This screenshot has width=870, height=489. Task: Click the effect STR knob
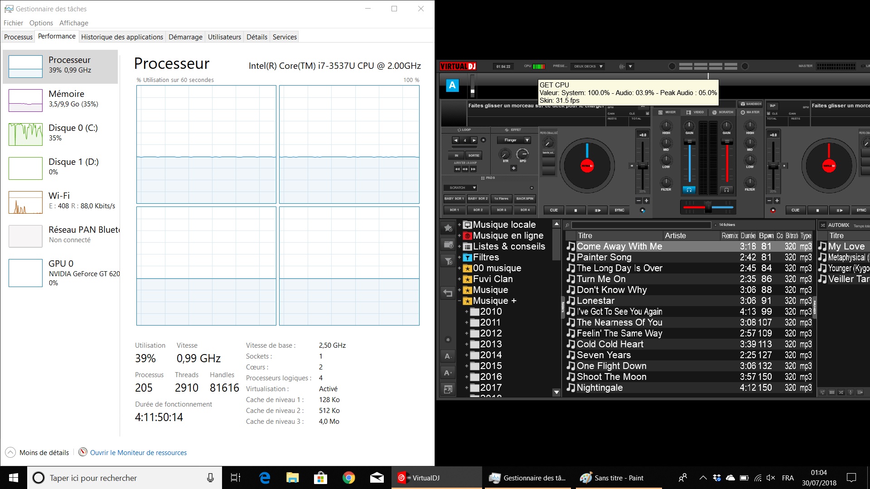tap(505, 154)
